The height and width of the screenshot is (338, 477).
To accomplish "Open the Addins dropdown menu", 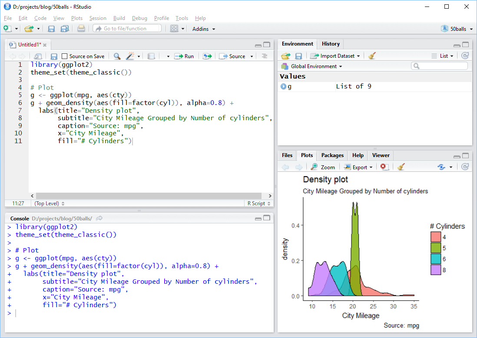I will coord(204,29).
